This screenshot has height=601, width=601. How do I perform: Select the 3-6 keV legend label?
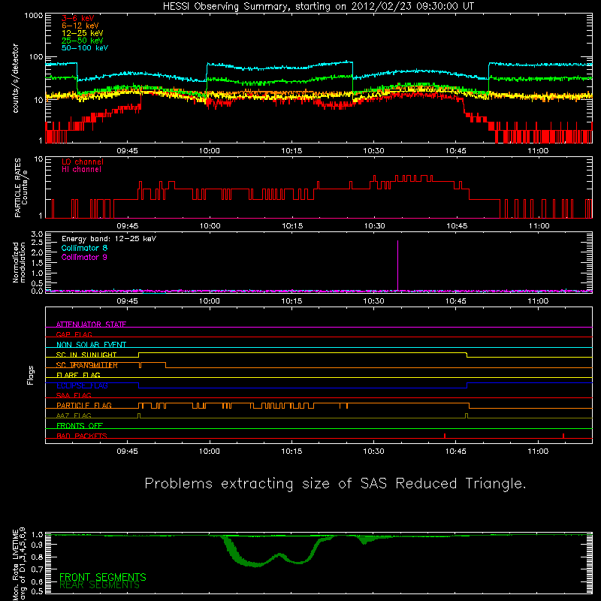click(x=78, y=18)
